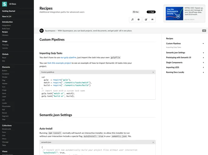Open the 'fork this example project' link
This screenshot has width=208, height=155.
coord(59,63)
